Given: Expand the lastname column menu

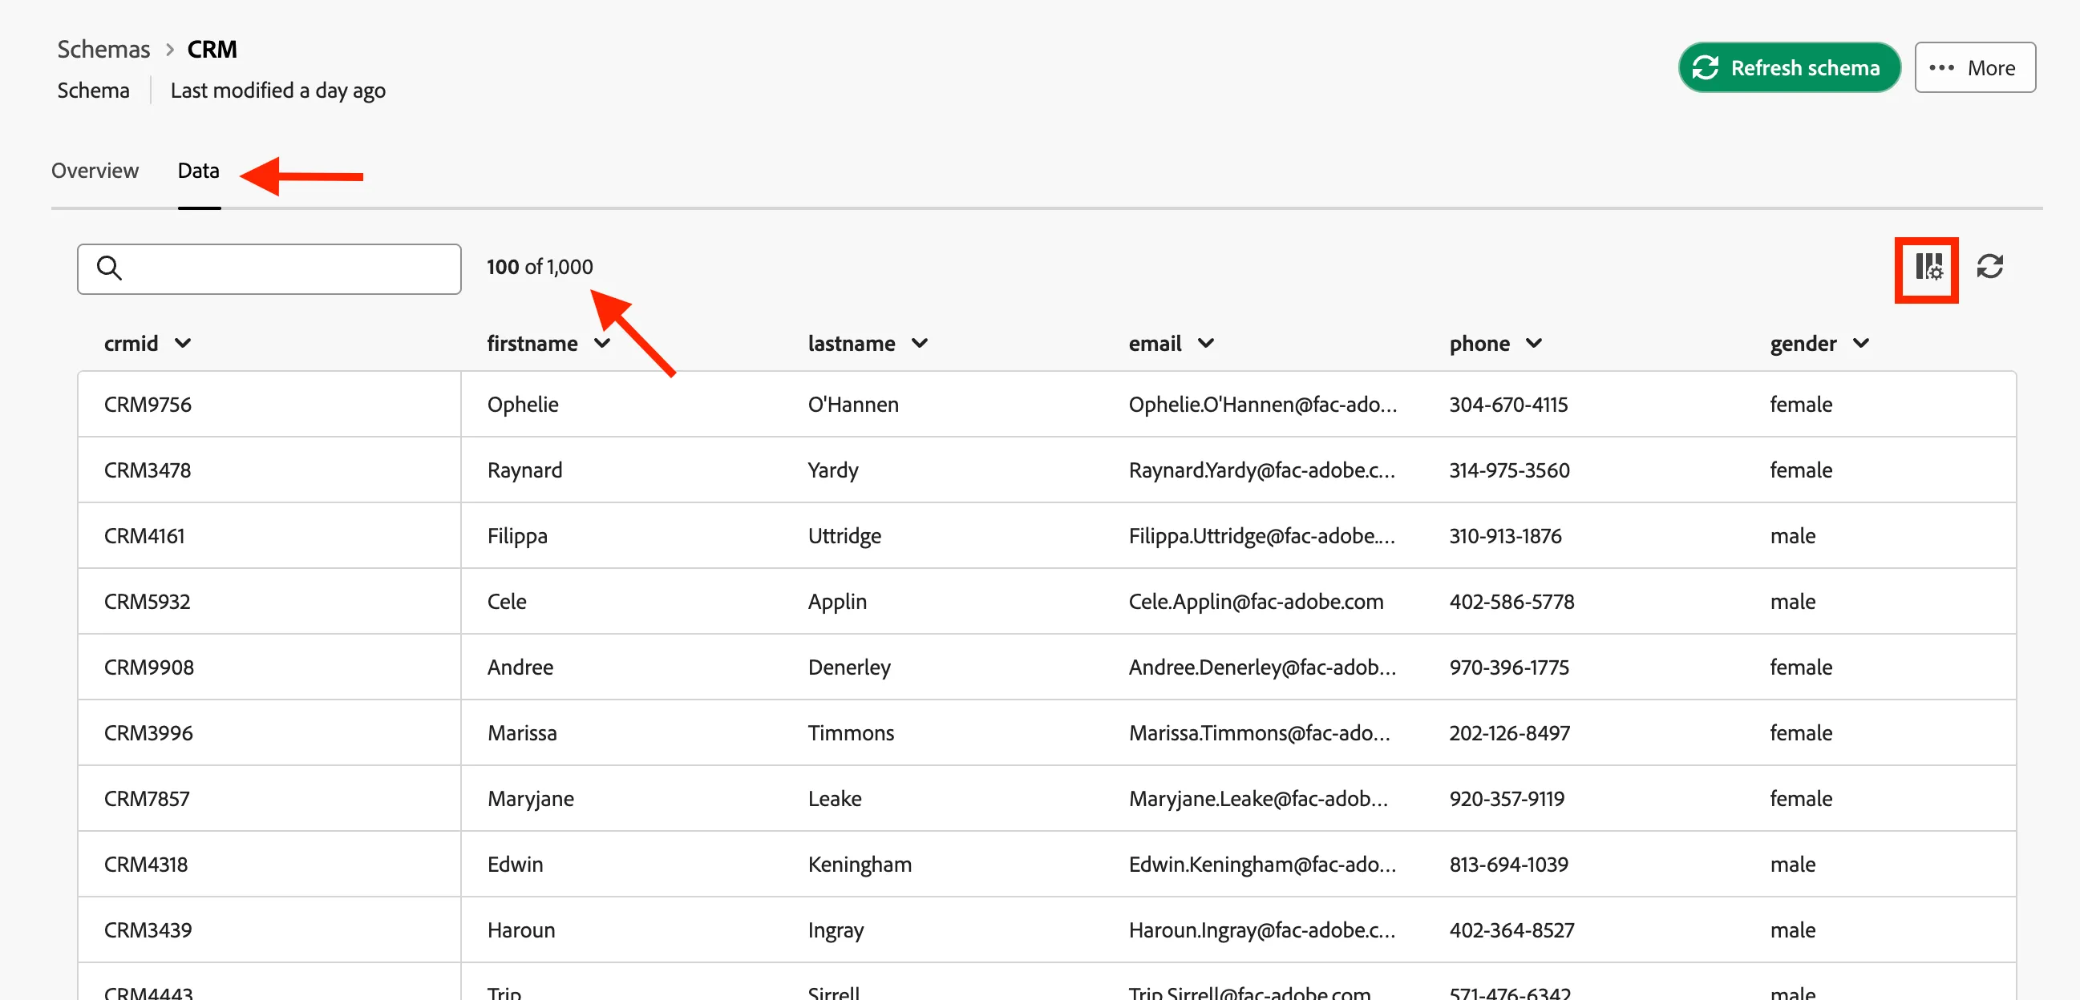Looking at the screenshot, I should tap(919, 344).
